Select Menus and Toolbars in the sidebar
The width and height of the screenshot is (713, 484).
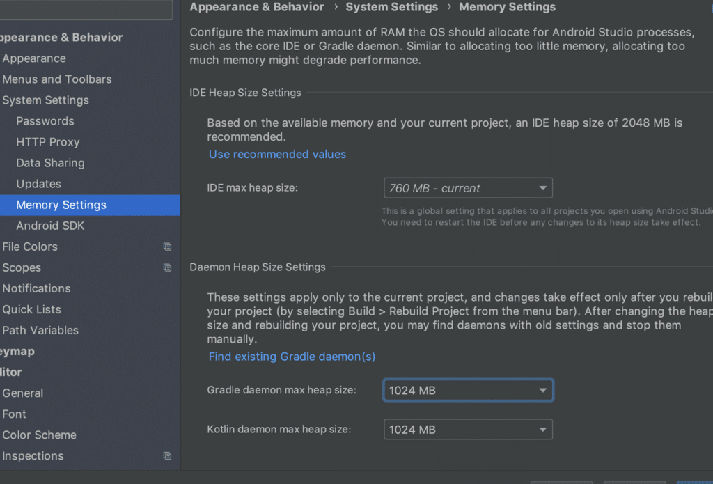click(x=57, y=79)
